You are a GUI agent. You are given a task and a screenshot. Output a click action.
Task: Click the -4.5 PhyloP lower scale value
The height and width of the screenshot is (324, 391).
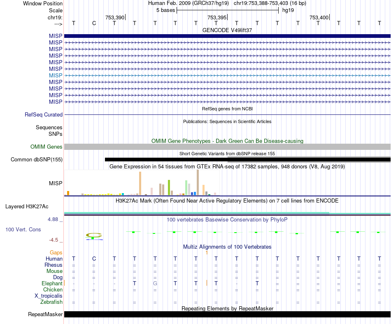(54, 240)
